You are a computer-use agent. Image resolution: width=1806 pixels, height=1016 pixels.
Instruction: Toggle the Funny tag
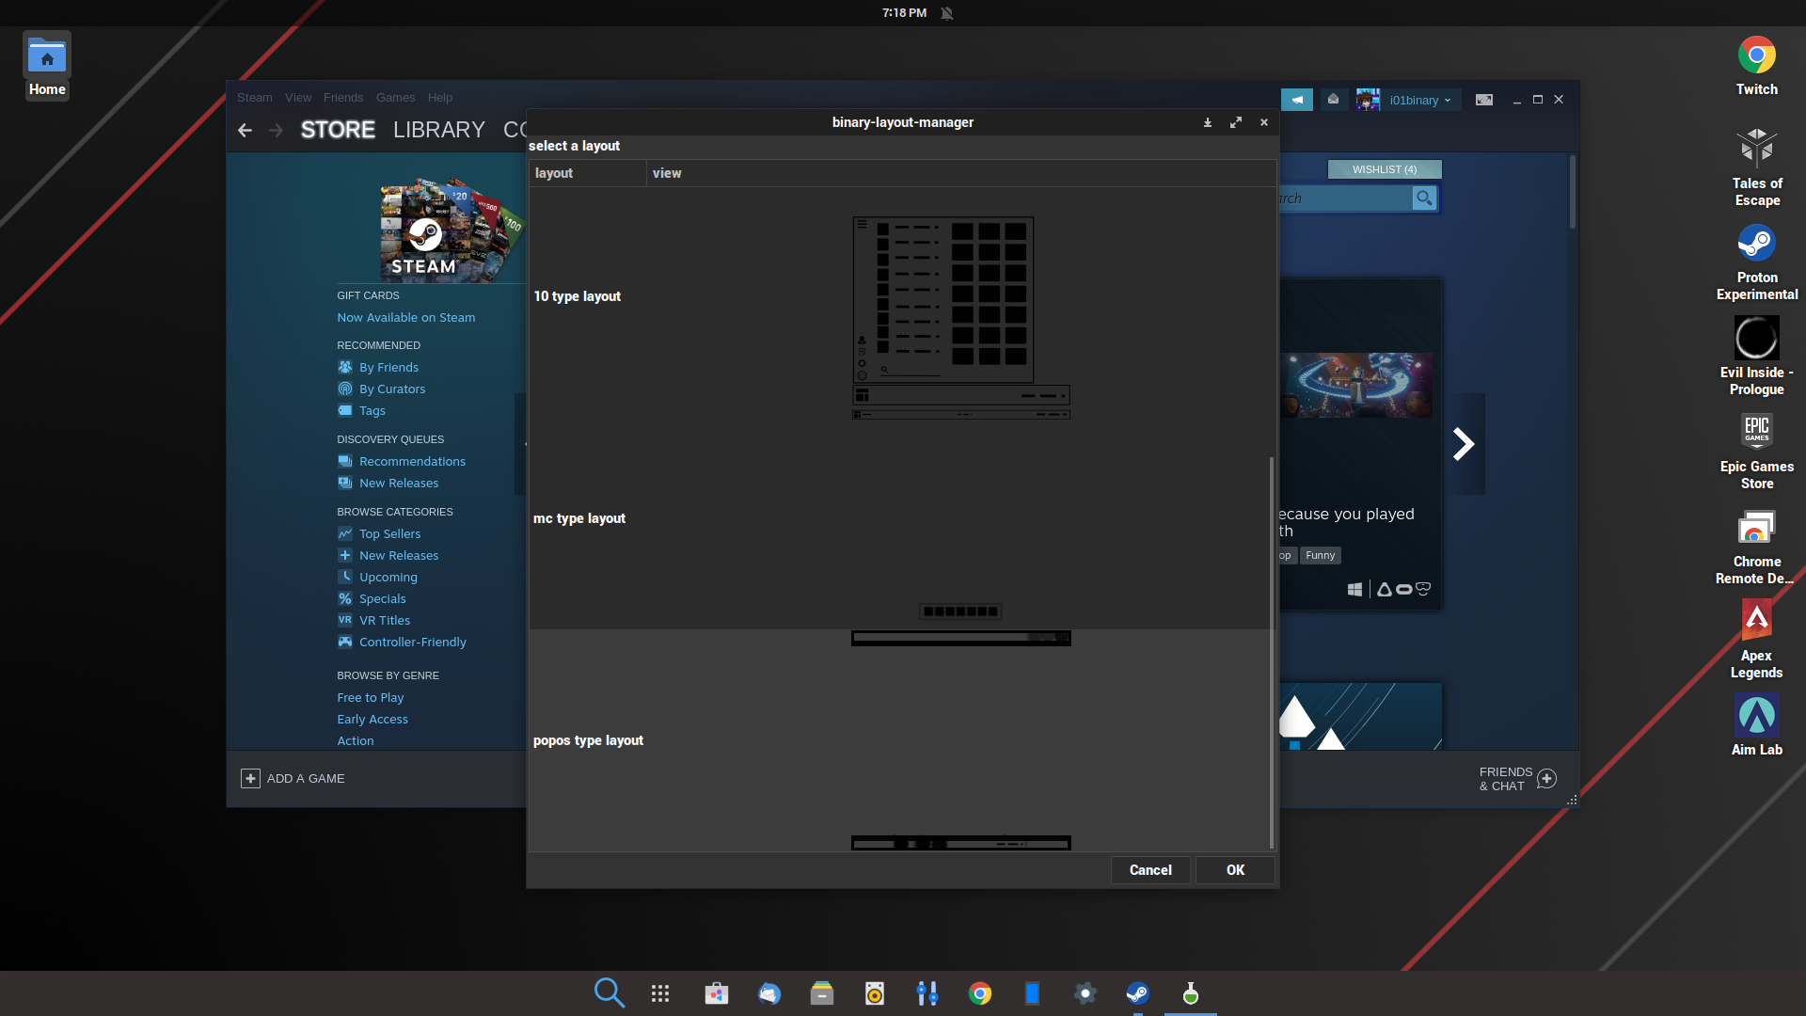tap(1320, 555)
